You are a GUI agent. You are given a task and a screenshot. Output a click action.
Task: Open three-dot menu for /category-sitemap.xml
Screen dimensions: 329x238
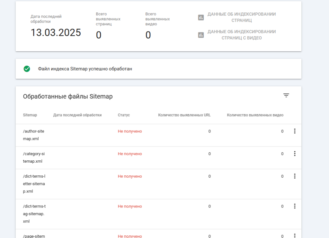pyautogui.click(x=294, y=154)
